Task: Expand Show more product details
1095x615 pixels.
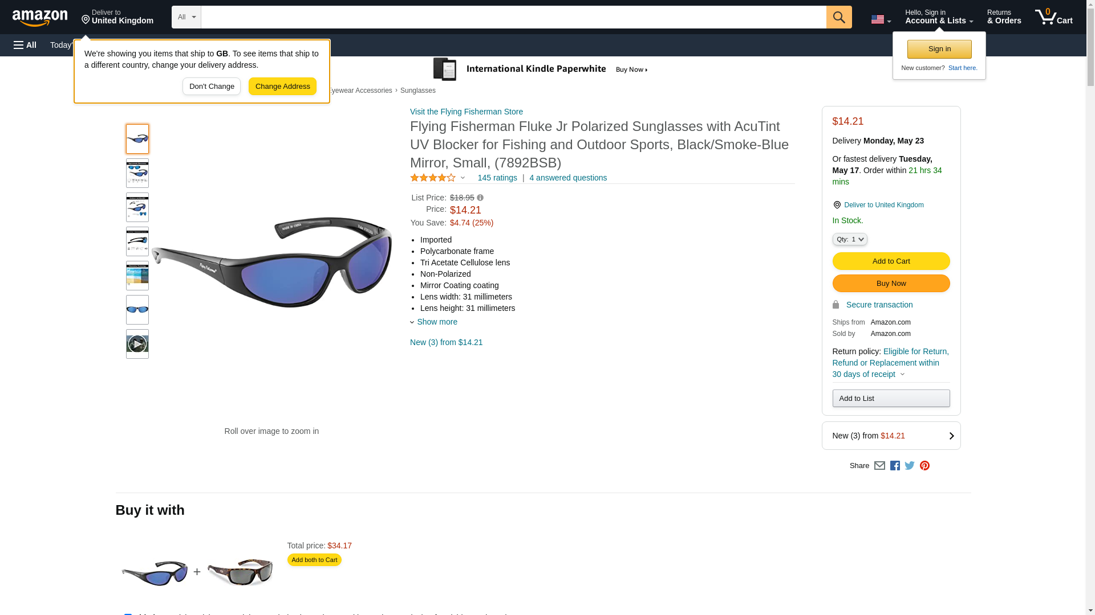Action: click(x=434, y=322)
